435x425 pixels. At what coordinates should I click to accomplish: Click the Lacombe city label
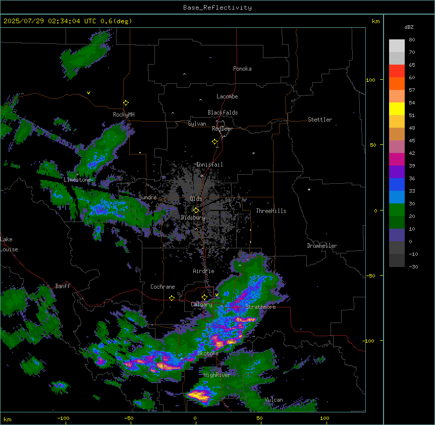coord(227,96)
